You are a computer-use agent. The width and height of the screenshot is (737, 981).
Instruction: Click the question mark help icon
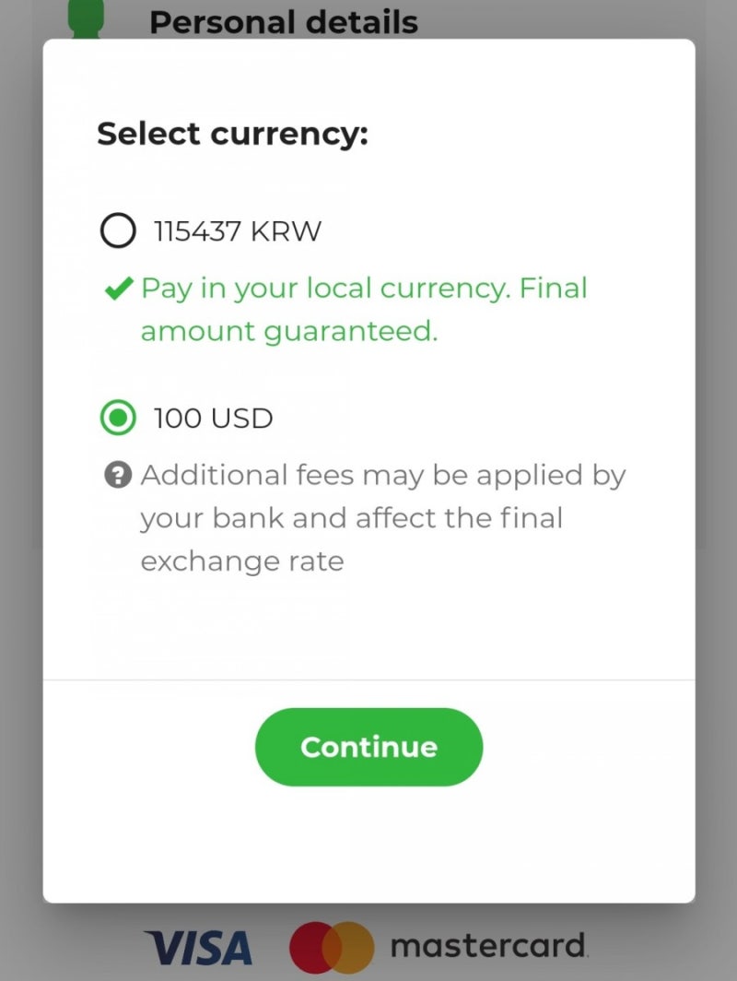(x=116, y=476)
